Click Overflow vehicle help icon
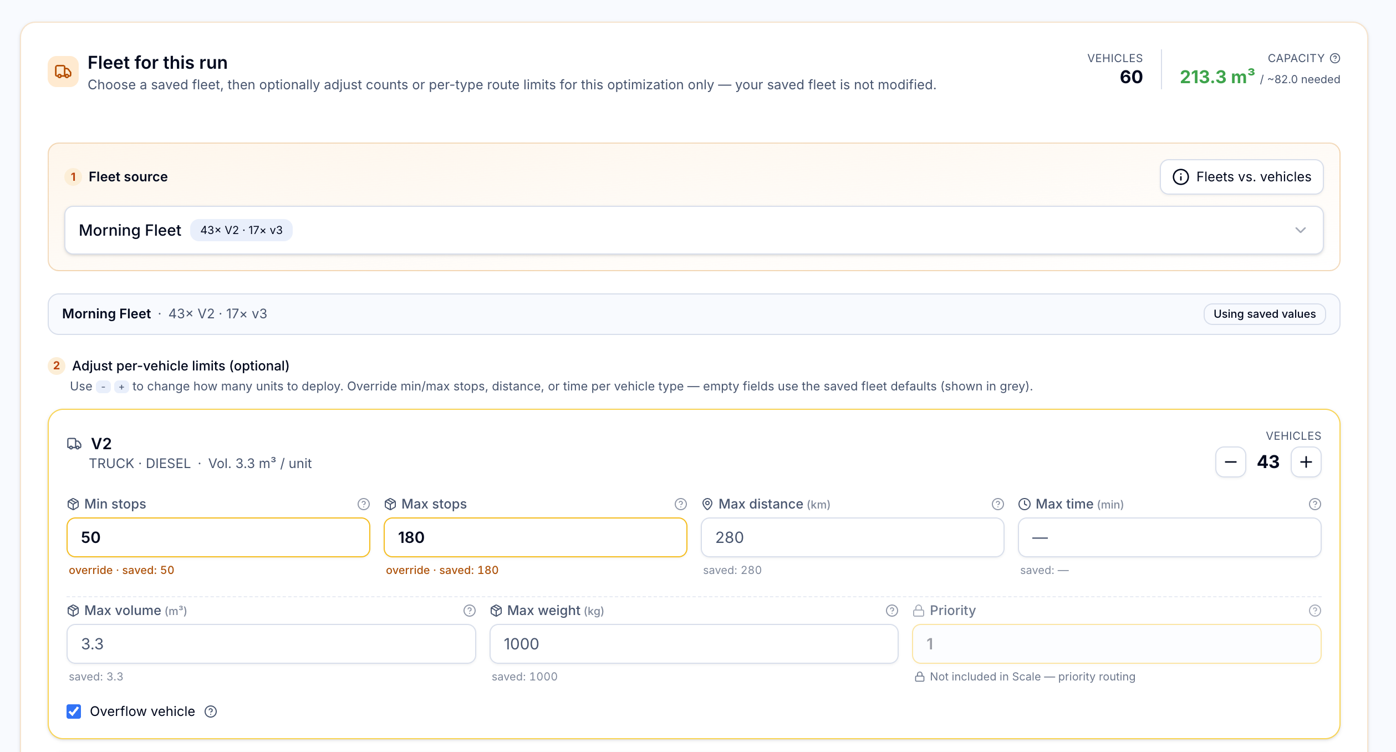 (211, 712)
